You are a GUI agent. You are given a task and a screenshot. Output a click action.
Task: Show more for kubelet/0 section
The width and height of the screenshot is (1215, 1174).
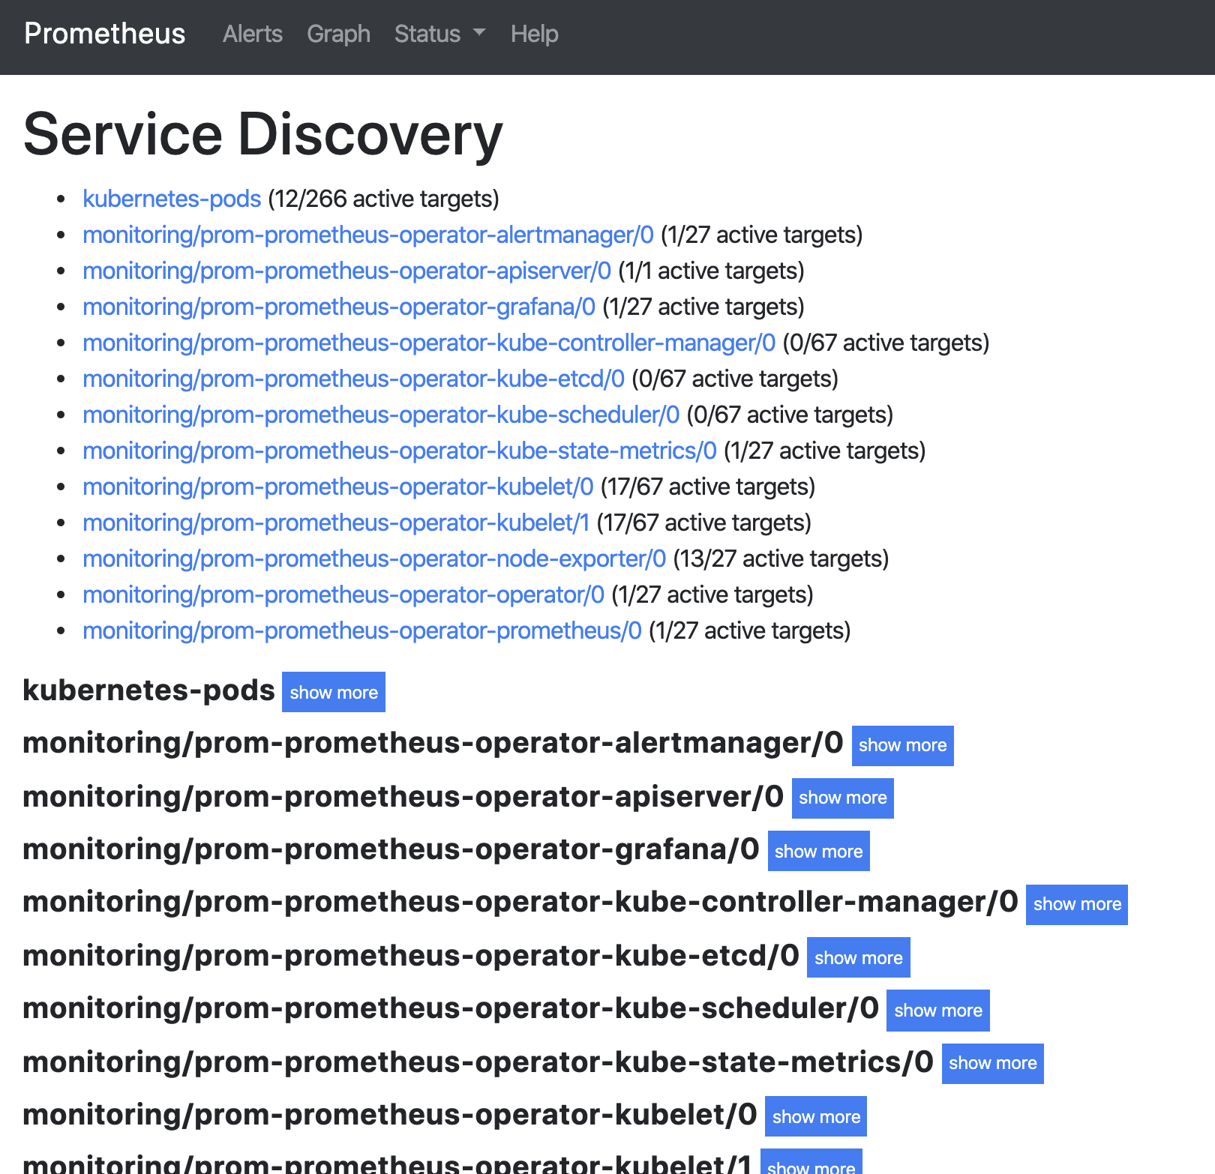[816, 1116]
